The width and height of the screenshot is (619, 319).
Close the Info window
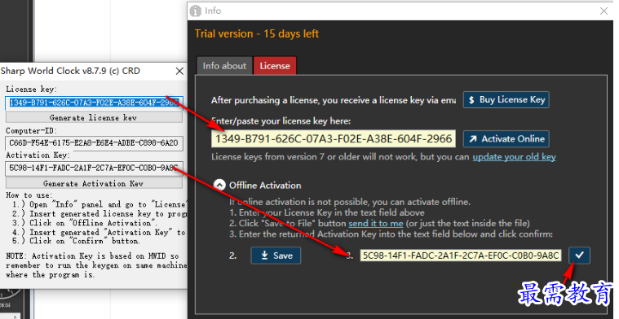[604, 11]
